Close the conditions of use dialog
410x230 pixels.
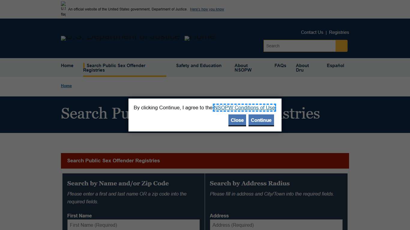point(237,120)
